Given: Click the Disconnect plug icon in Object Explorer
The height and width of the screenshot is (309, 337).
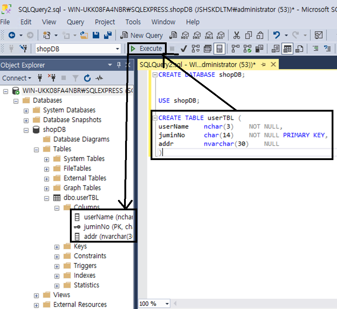Looking at the screenshot, I should 52,78.
